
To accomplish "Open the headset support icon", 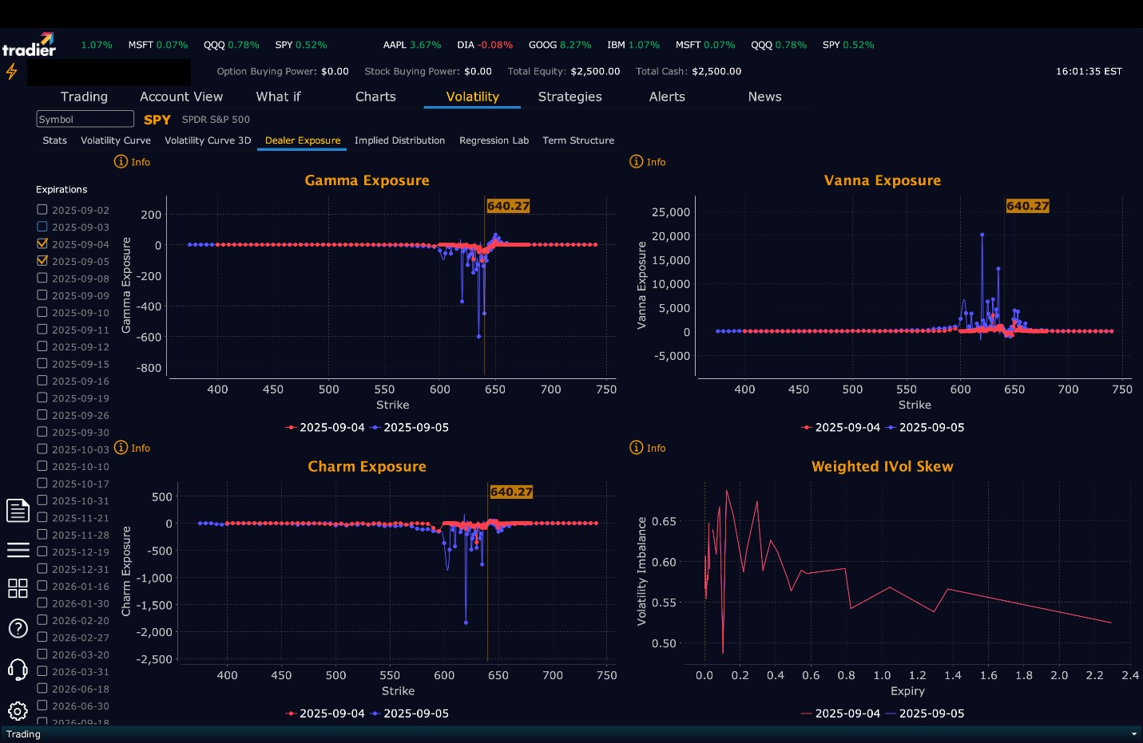I will point(18,669).
